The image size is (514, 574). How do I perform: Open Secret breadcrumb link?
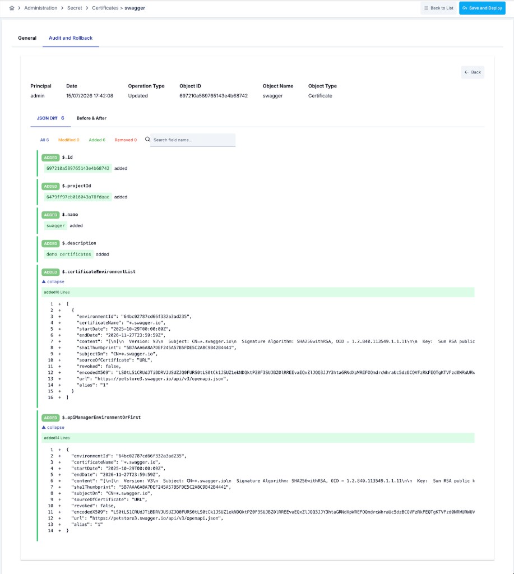point(75,8)
